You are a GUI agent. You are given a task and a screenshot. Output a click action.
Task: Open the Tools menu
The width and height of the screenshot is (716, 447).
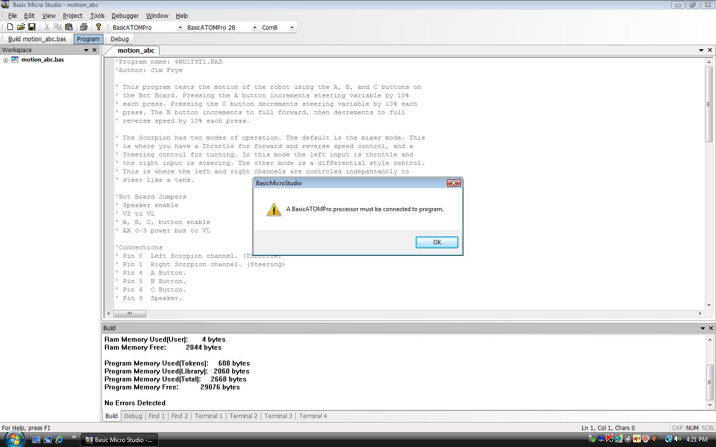pos(97,16)
